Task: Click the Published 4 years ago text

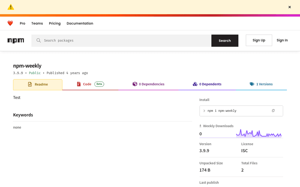Action: pos(67,73)
